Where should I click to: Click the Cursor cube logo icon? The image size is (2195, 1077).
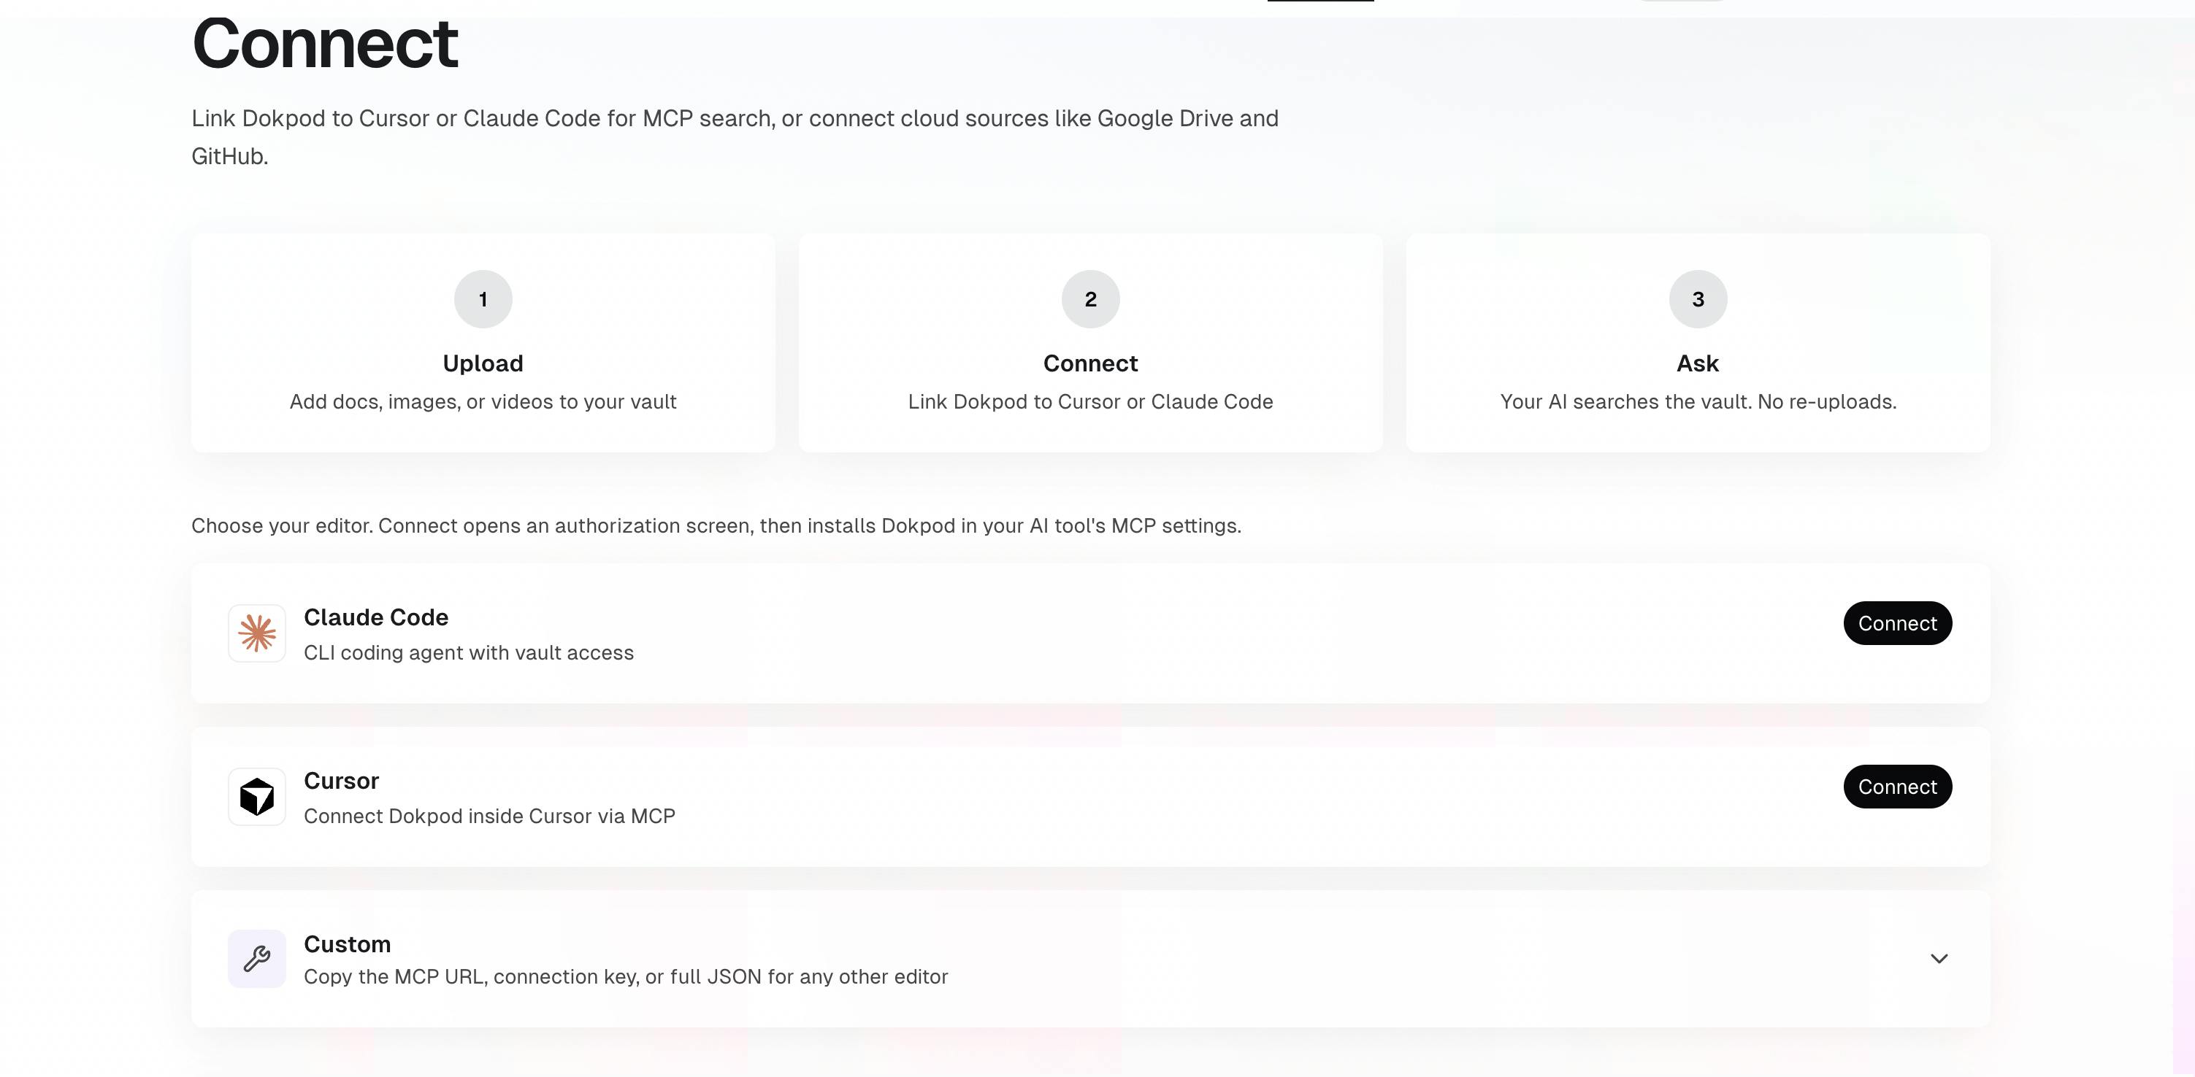256,797
